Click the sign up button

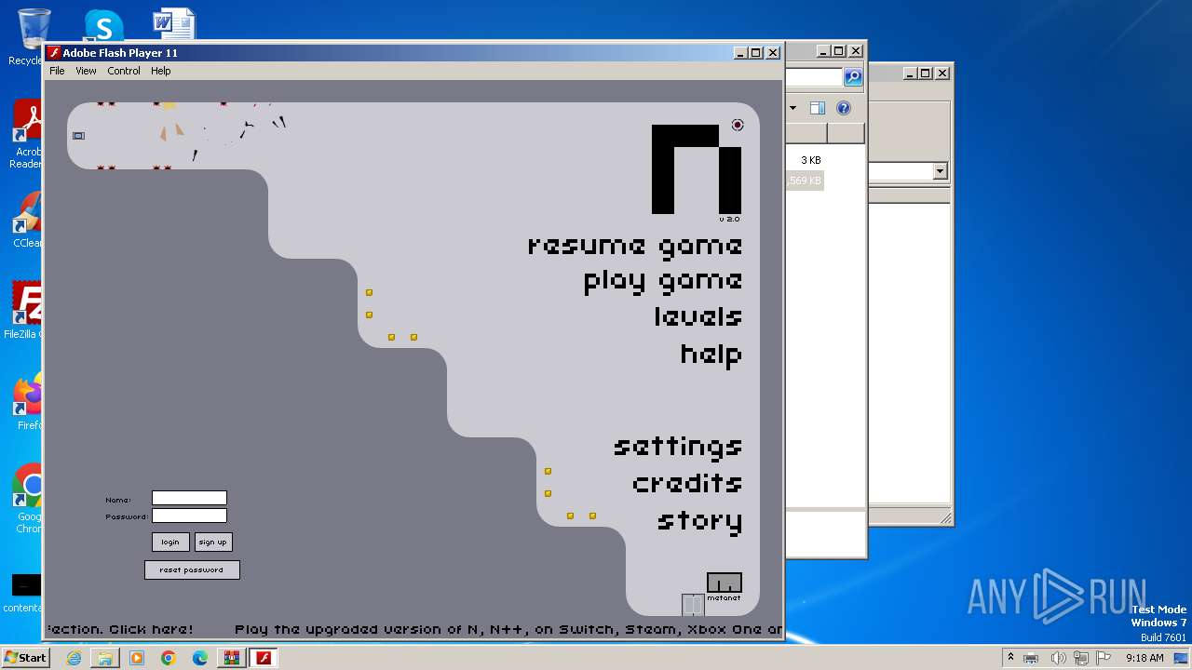tap(212, 542)
